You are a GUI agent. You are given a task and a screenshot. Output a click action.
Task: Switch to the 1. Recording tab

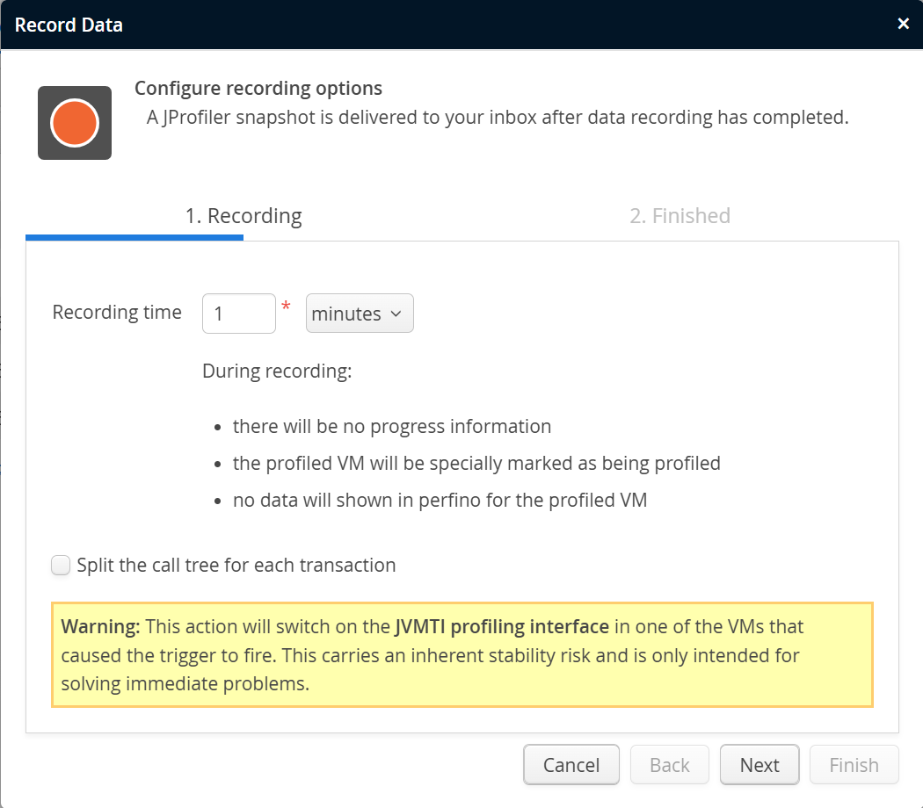point(243,216)
